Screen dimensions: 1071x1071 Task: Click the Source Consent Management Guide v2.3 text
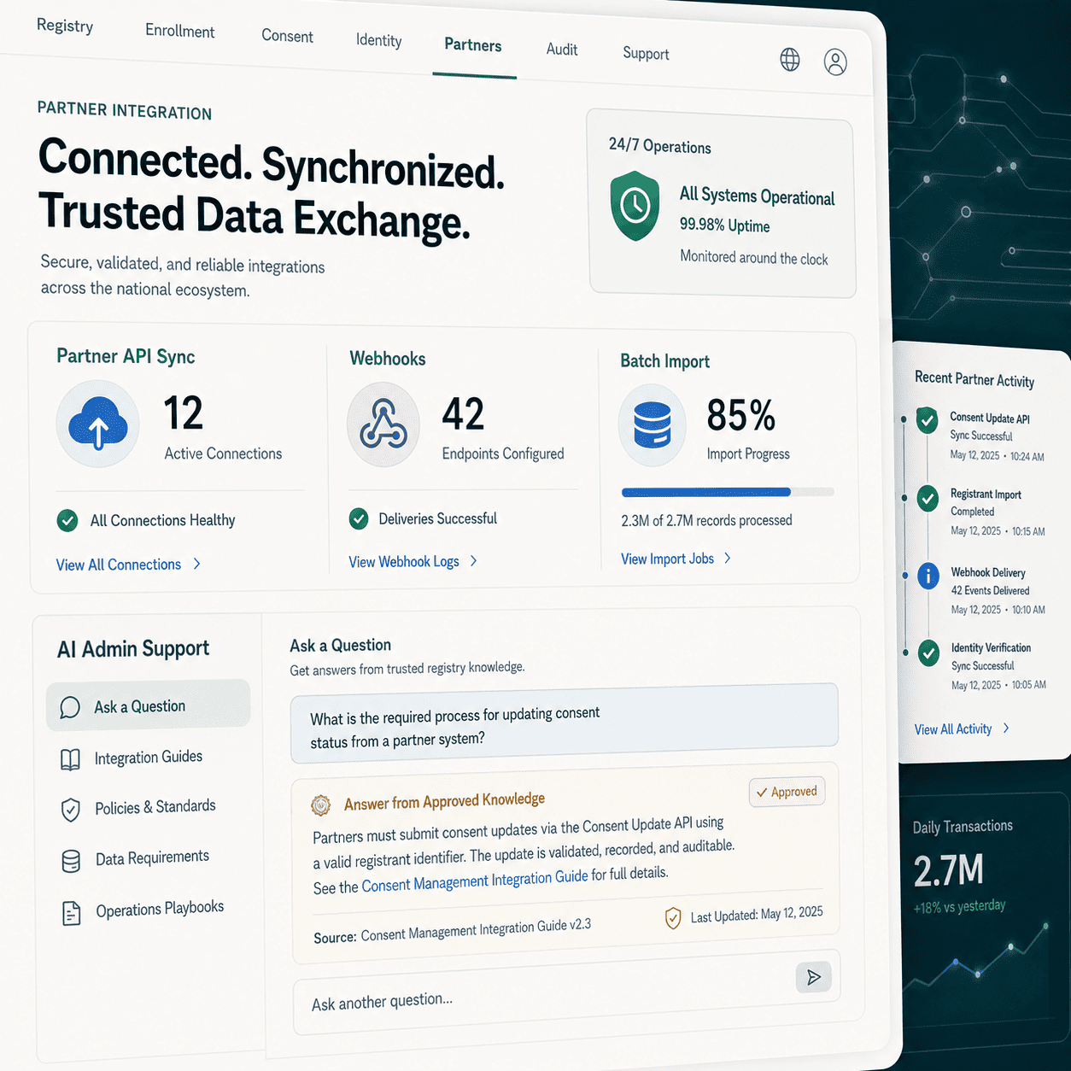click(x=452, y=932)
